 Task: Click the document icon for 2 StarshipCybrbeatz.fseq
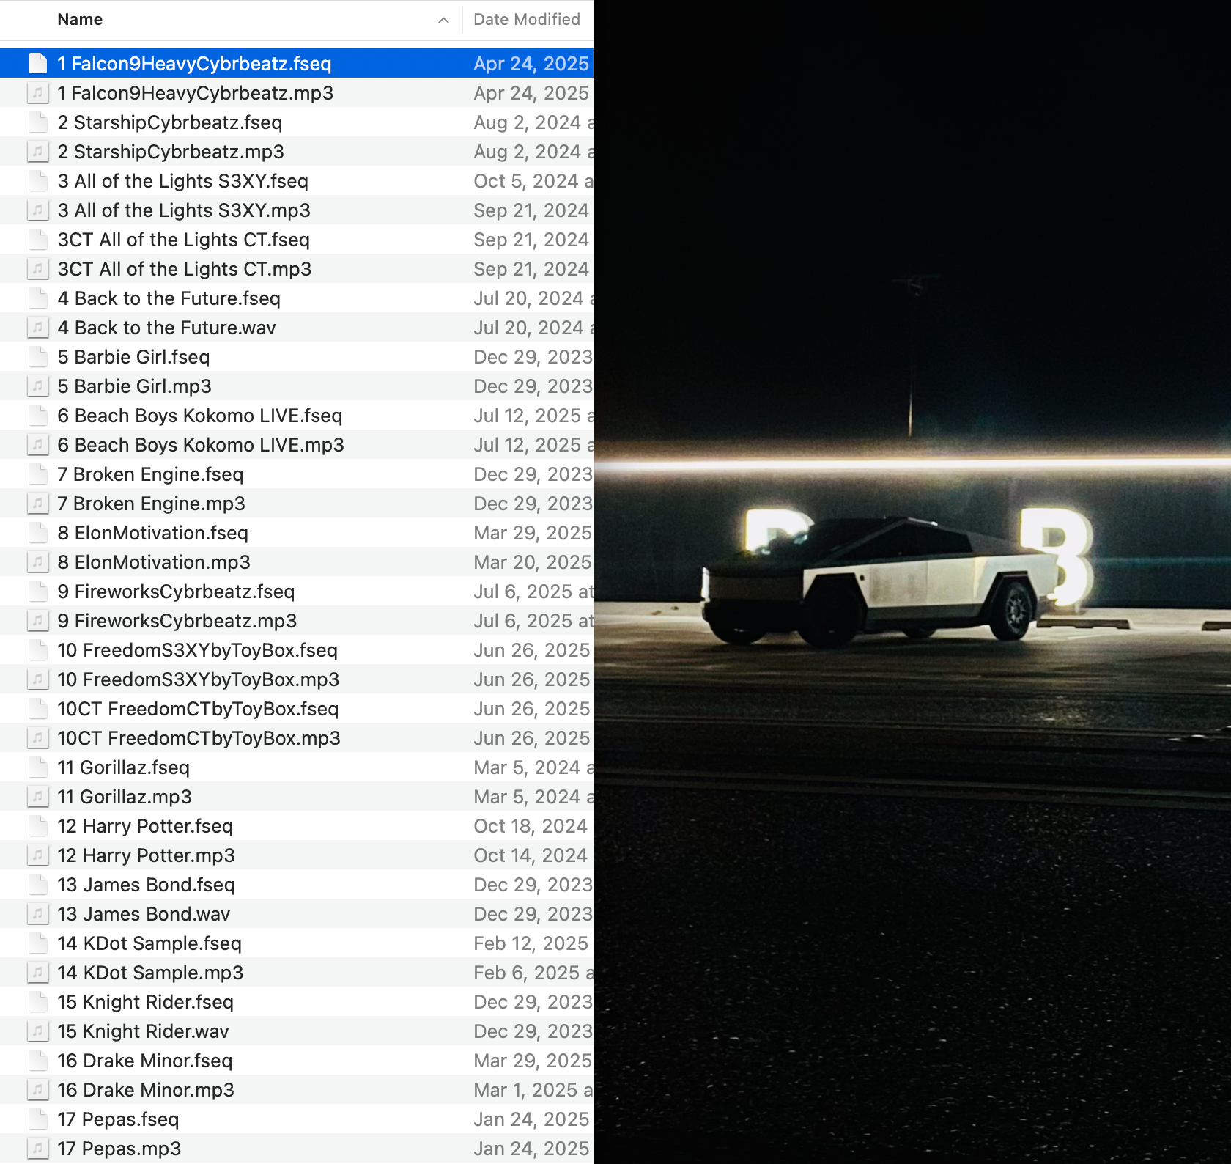pyautogui.click(x=38, y=122)
